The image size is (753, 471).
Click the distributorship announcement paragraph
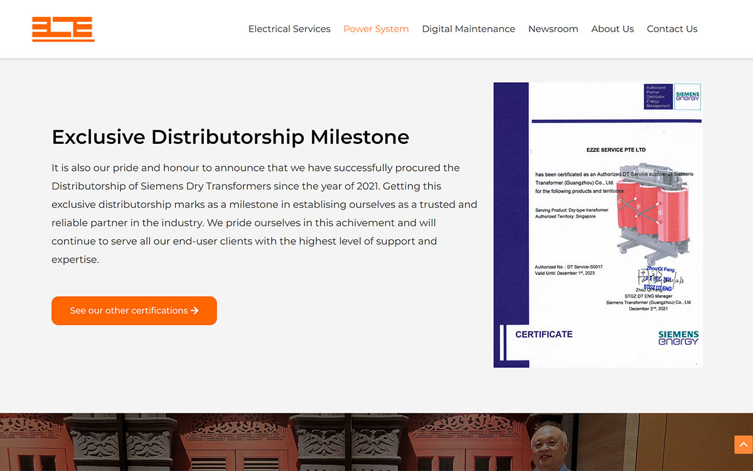264,214
